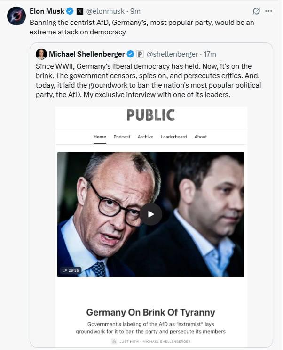The width and height of the screenshot is (283, 350).
Task: Open the Grok explain icon on the post
Action: click(256, 11)
